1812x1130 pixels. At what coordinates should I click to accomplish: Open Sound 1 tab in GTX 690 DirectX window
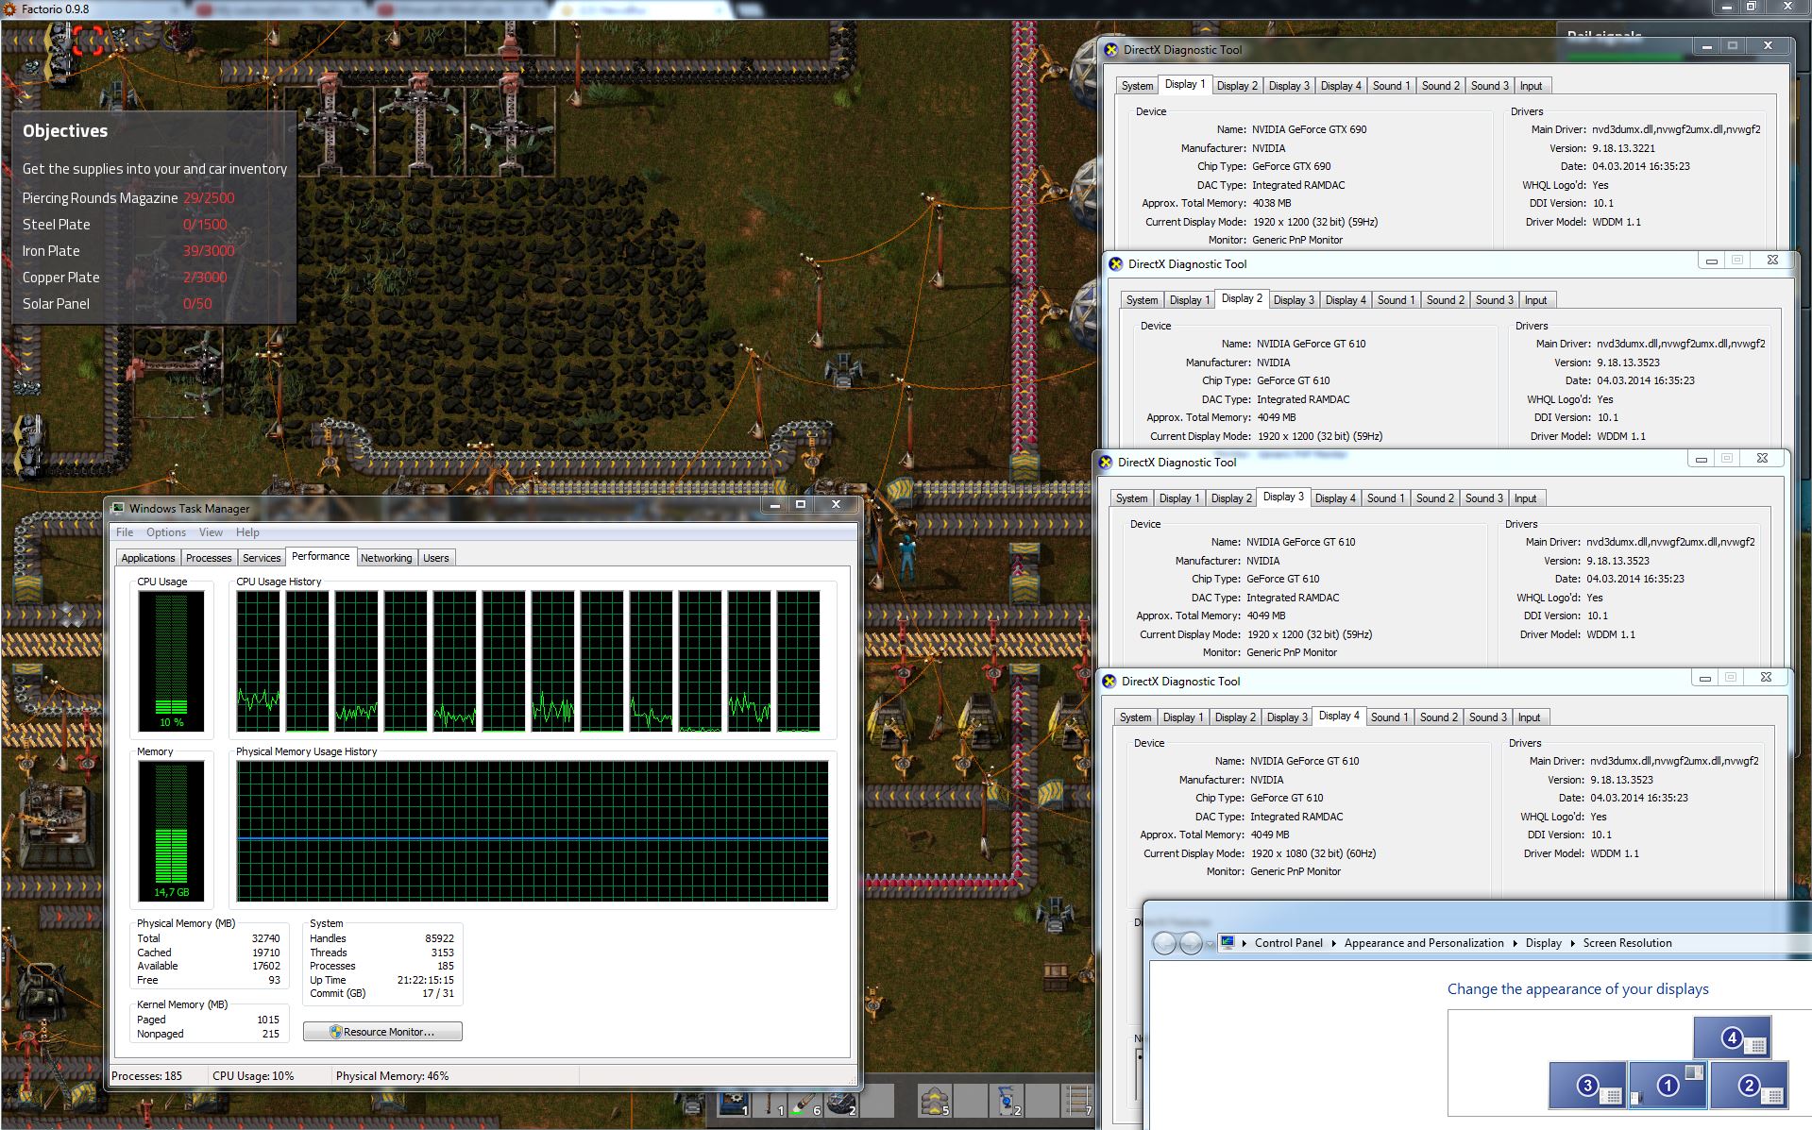pyautogui.click(x=1391, y=86)
